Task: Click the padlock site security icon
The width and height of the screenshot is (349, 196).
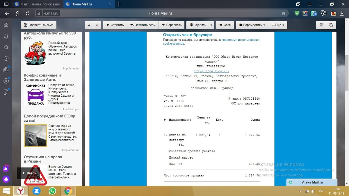Action: coord(39,13)
